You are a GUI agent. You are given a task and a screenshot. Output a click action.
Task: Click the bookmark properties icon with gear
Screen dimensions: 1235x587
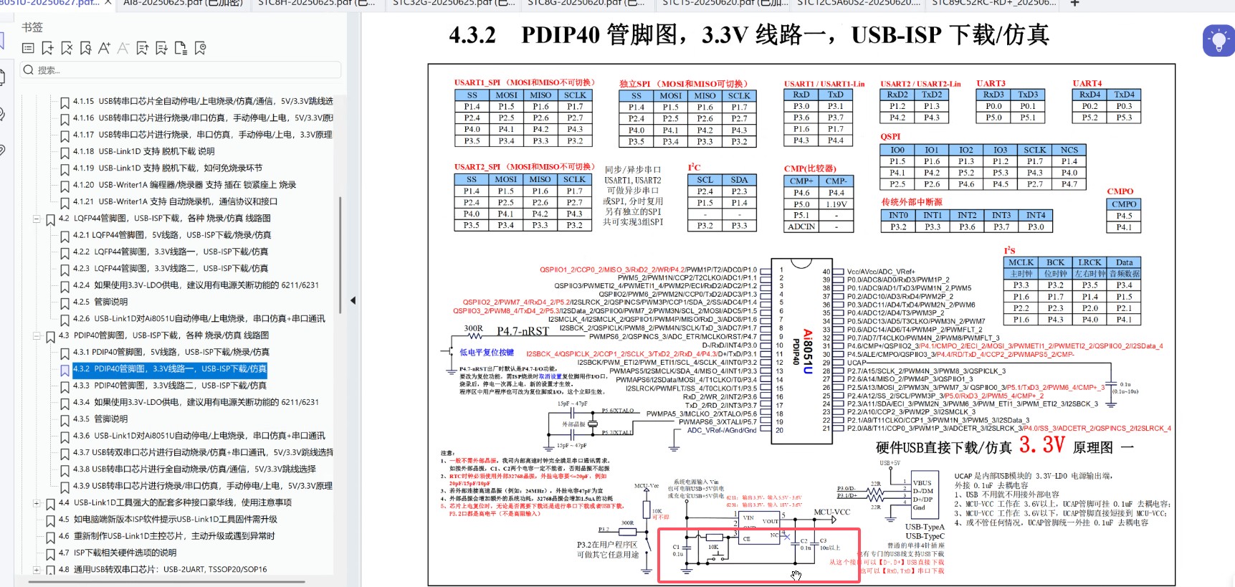click(x=200, y=48)
